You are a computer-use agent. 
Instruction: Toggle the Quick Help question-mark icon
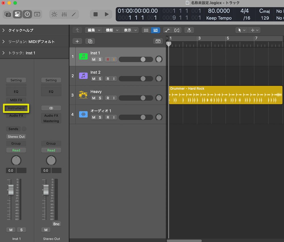coord(27,14)
